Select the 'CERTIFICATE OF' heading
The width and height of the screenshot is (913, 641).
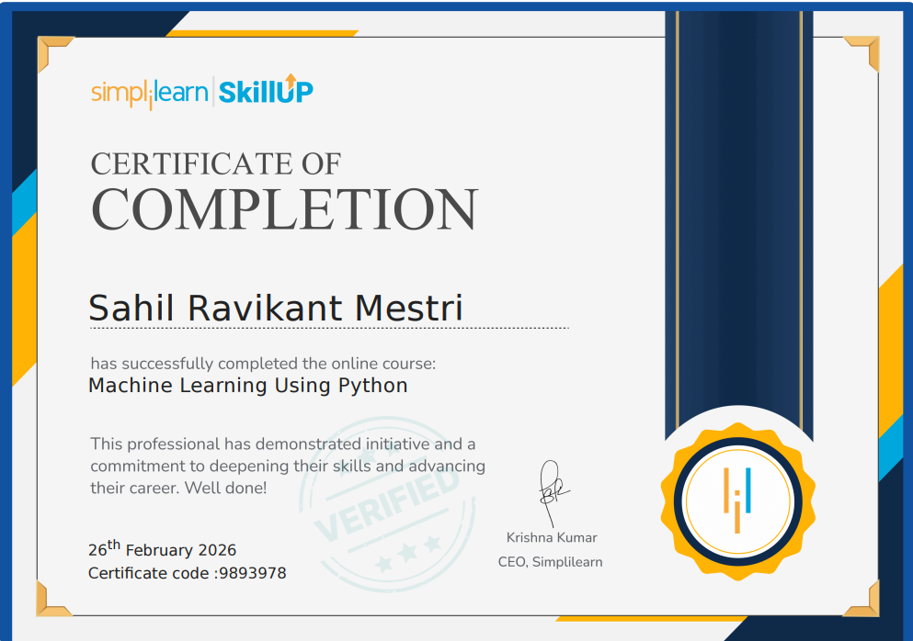pyautogui.click(x=215, y=164)
